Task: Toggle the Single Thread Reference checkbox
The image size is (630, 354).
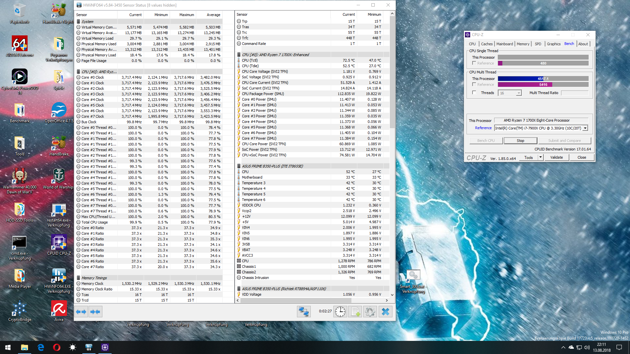Action: click(474, 63)
